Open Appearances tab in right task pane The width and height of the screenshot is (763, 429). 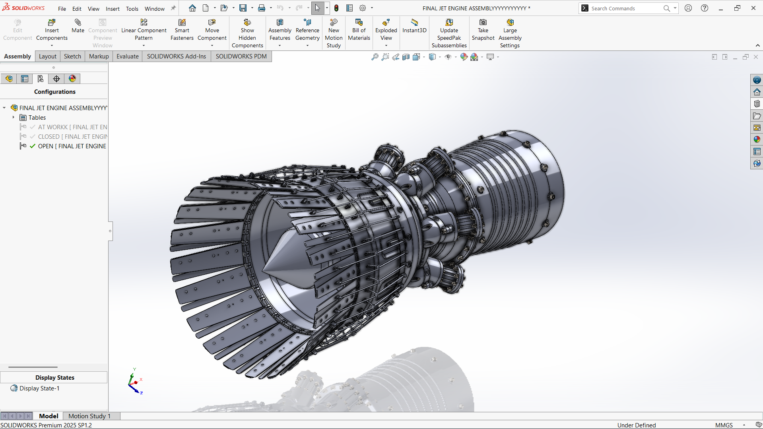click(x=757, y=140)
